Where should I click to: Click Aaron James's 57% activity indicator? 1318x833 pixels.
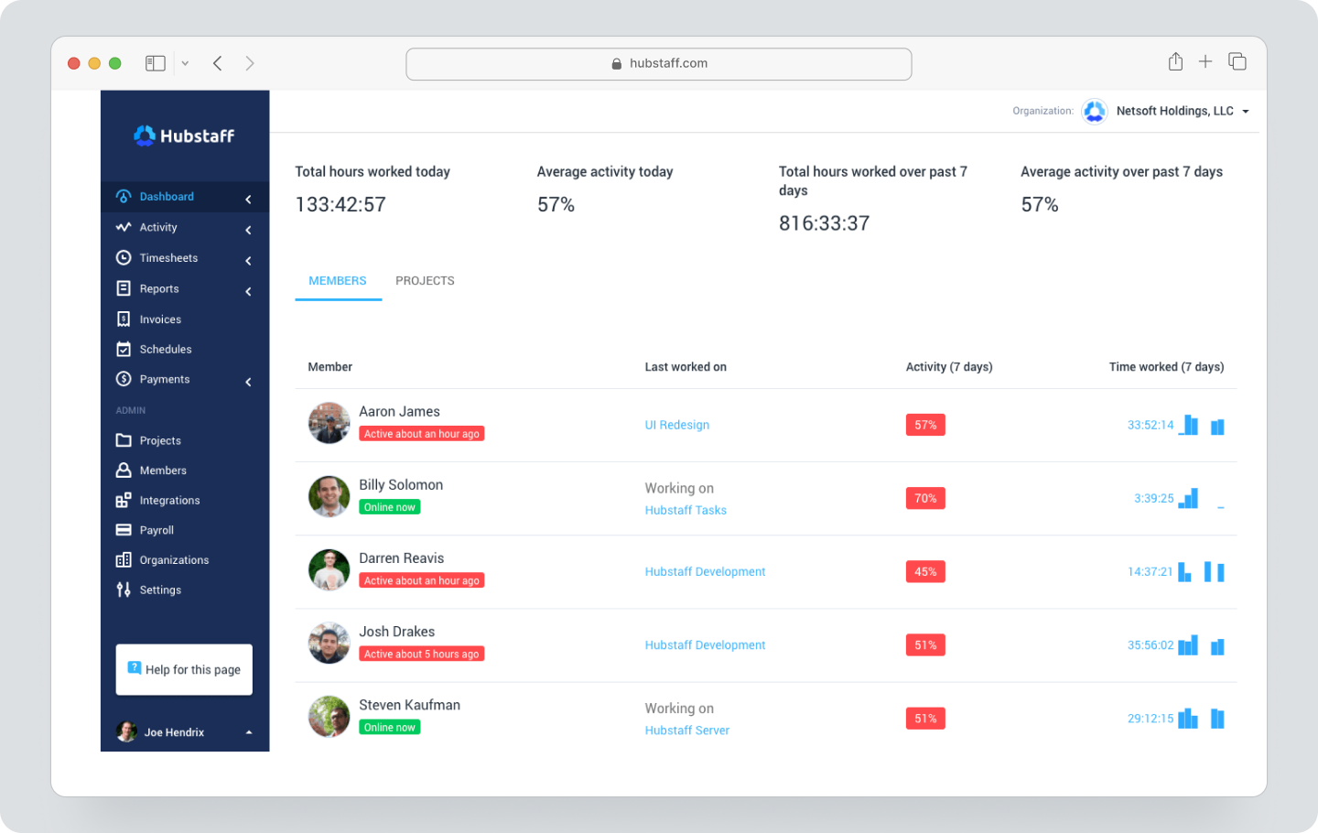point(925,424)
